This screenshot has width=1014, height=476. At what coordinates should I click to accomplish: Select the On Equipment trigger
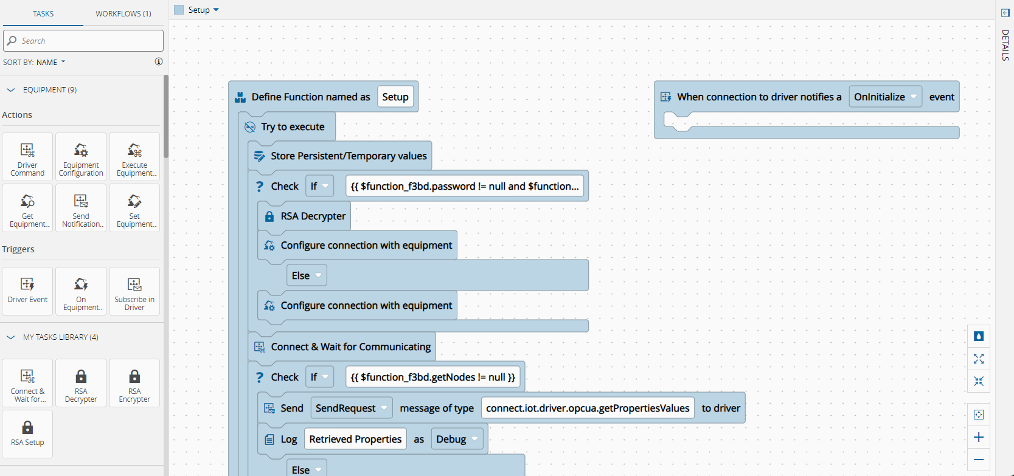click(x=81, y=291)
